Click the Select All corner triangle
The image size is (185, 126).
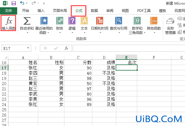[6, 57]
